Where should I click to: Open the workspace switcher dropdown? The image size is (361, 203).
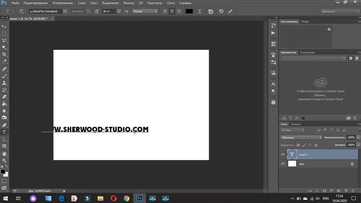click(x=340, y=11)
